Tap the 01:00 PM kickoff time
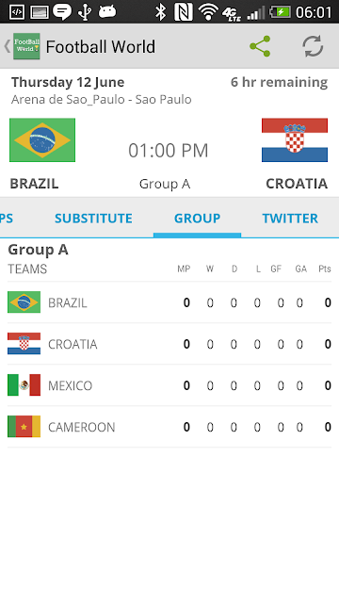This screenshot has width=339, height=603. pyautogui.click(x=169, y=151)
